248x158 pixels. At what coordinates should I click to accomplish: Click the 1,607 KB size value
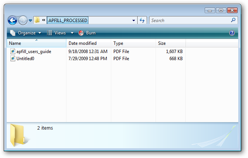pyautogui.click(x=174, y=52)
